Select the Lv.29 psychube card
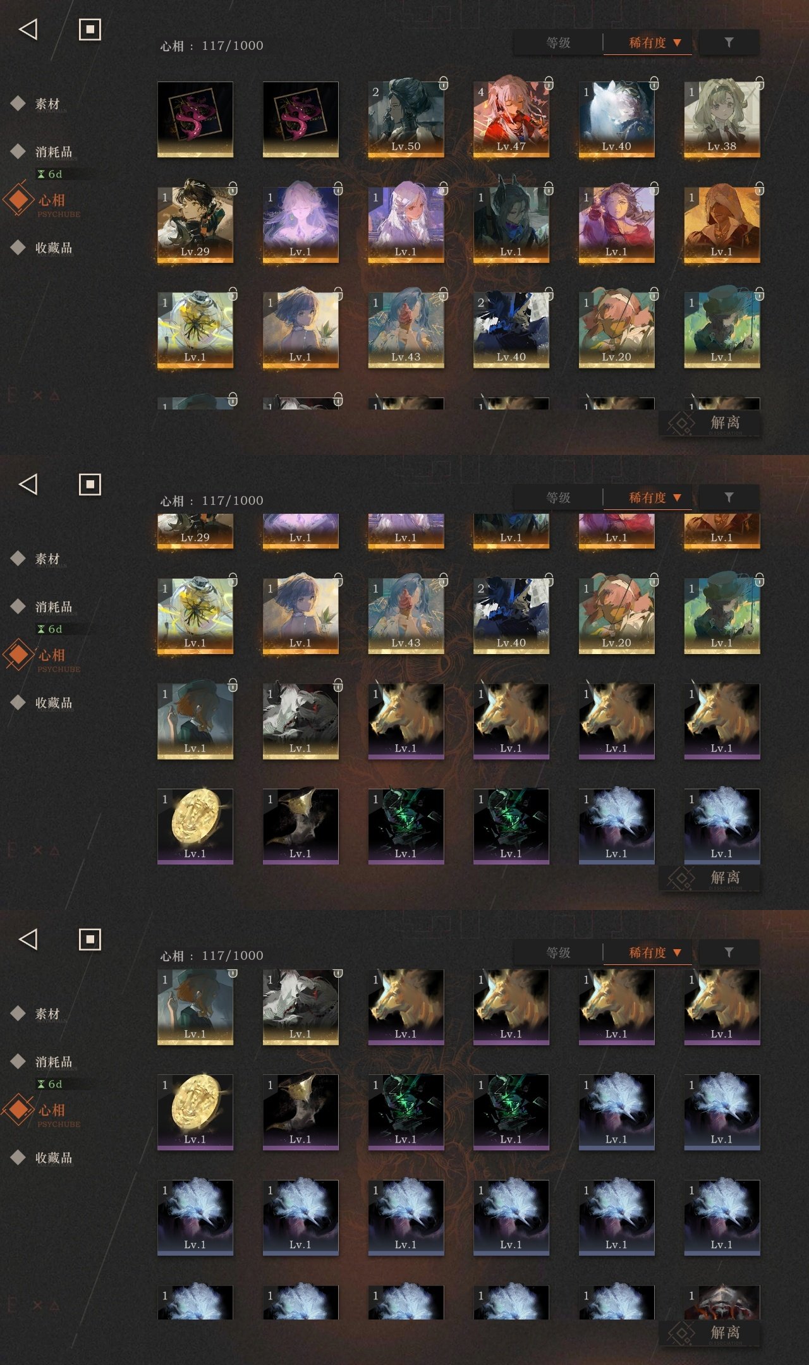 pos(195,224)
